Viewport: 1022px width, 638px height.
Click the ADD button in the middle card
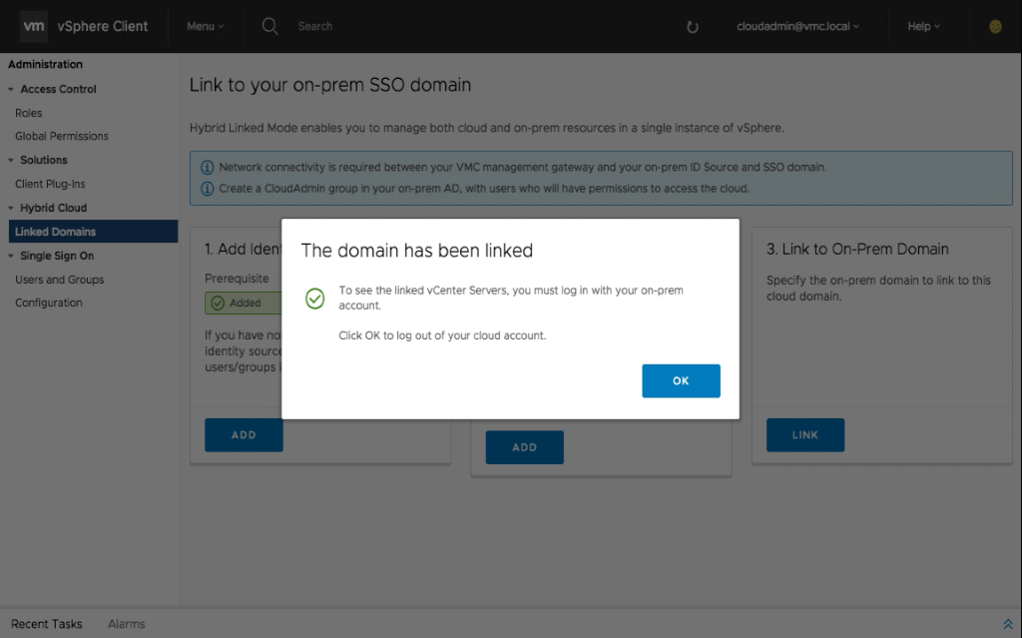pyautogui.click(x=525, y=447)
